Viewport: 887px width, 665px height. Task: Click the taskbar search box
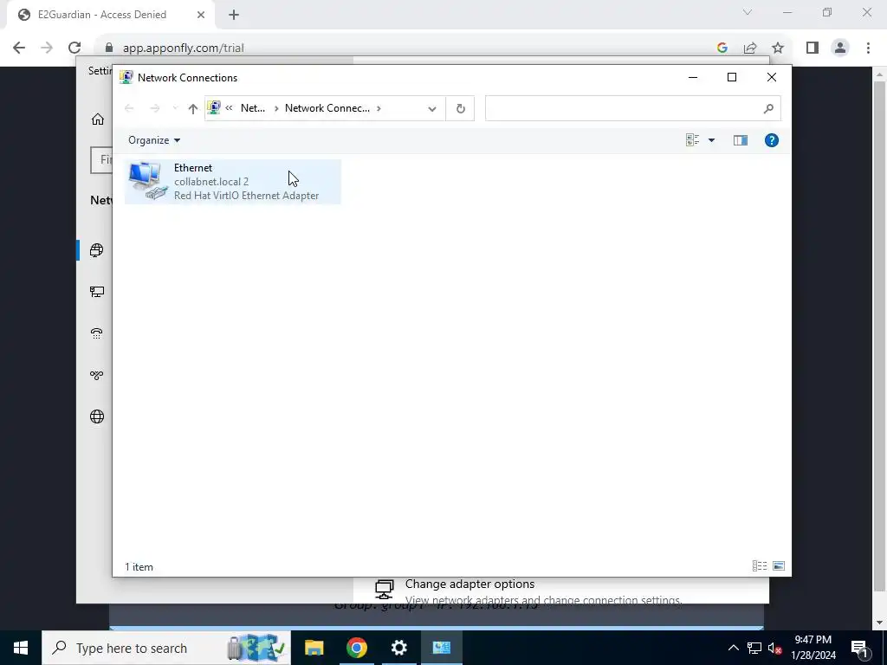166,648
